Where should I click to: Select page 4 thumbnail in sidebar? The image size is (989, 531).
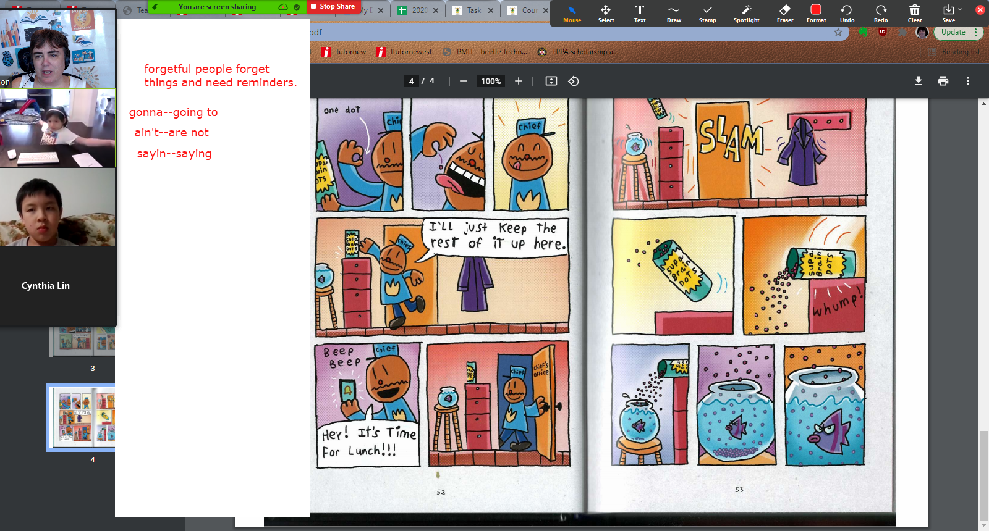81,417
